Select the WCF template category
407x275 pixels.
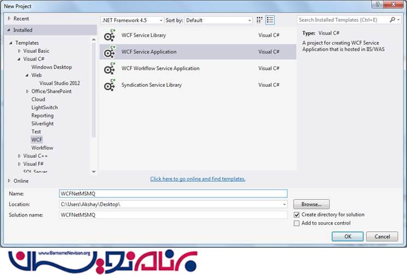click(x=37, y=140)
